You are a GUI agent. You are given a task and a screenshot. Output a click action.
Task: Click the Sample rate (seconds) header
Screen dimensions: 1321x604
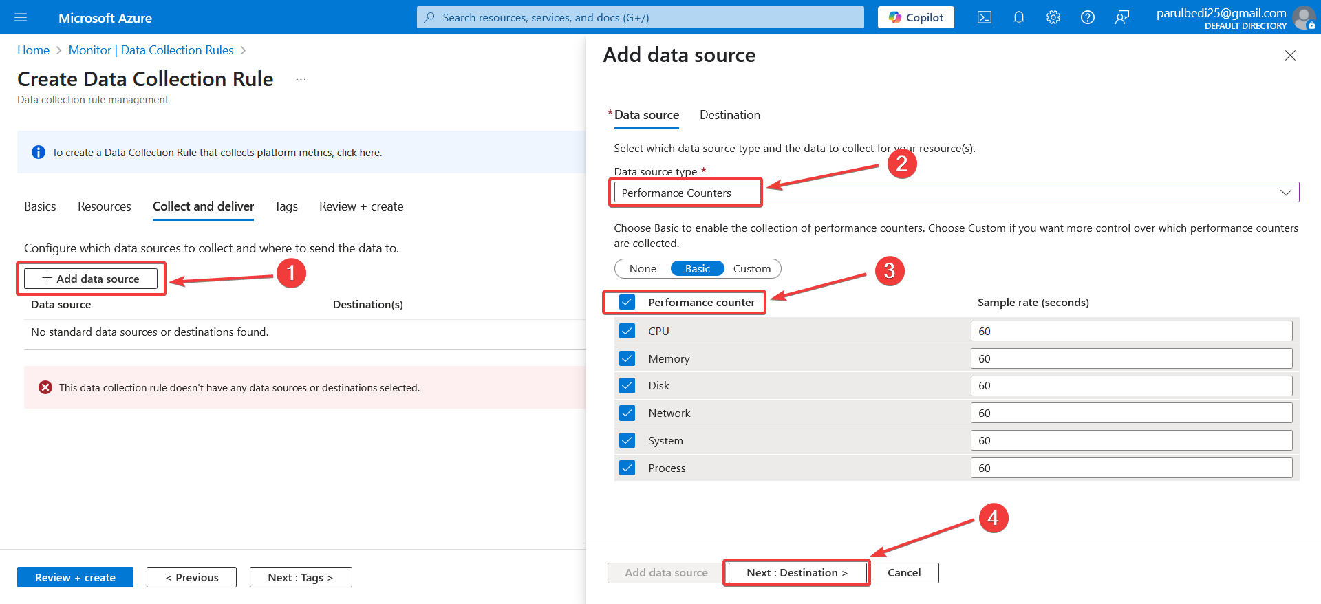(1033, 302)
